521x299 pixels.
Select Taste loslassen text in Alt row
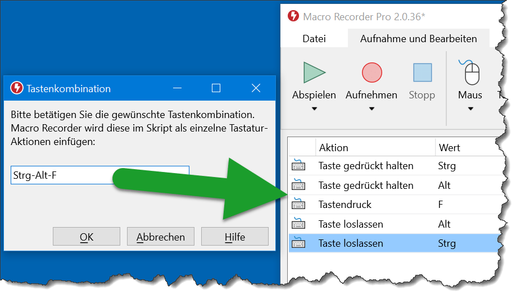pyautogui.click(x=351, y=224)
